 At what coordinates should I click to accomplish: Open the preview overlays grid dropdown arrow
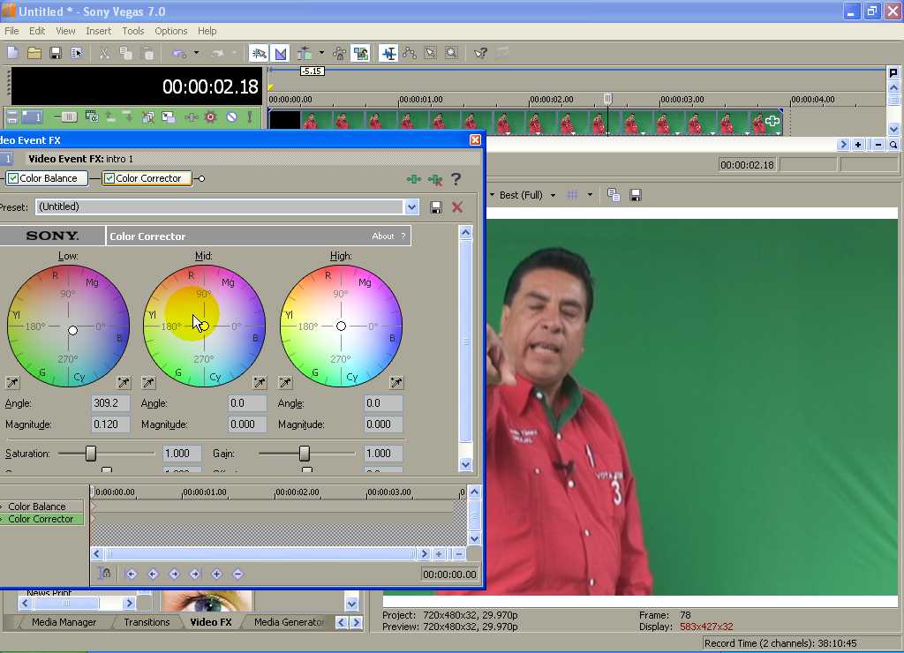pos(590,195)
